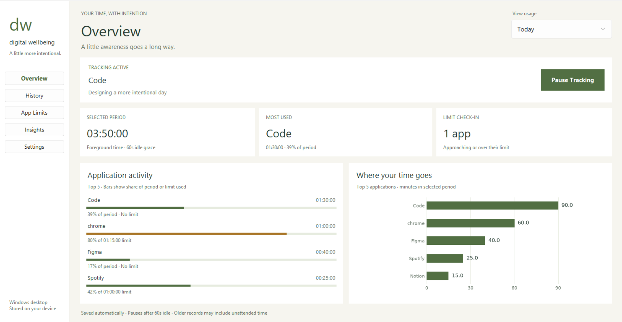Click the 'TRACKING ACTIVE' label
The image size is (622, 322).
click(108, 68)
